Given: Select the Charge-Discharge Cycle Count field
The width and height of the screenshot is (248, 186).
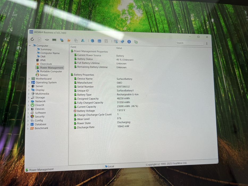Looking at the screenshot, I should [x=94, y=115].
